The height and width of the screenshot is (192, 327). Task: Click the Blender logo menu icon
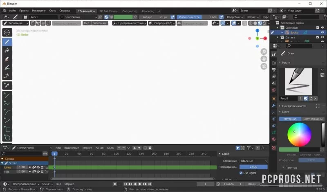pyautogui.click(x=4, y=11)
